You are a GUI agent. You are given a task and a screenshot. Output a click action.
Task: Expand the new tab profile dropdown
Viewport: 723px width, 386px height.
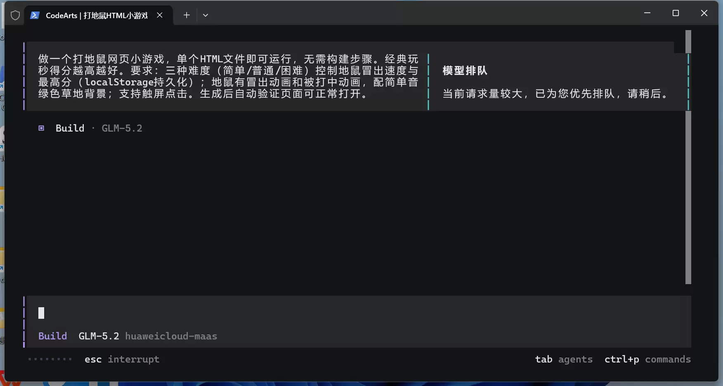click(x=206, y=15)
